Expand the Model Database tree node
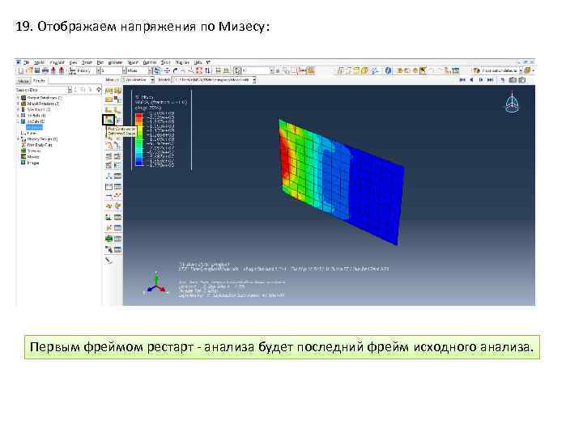This screenshot has width=583, height=437. click(x=18, y=104)
